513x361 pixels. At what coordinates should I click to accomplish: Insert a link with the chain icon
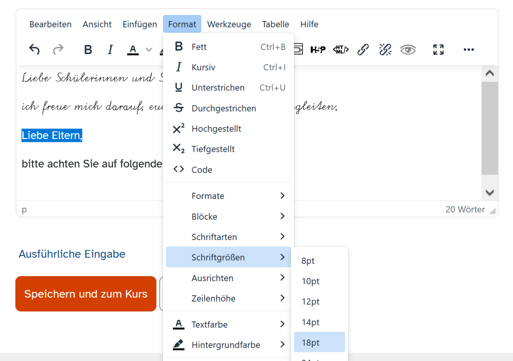363,50
